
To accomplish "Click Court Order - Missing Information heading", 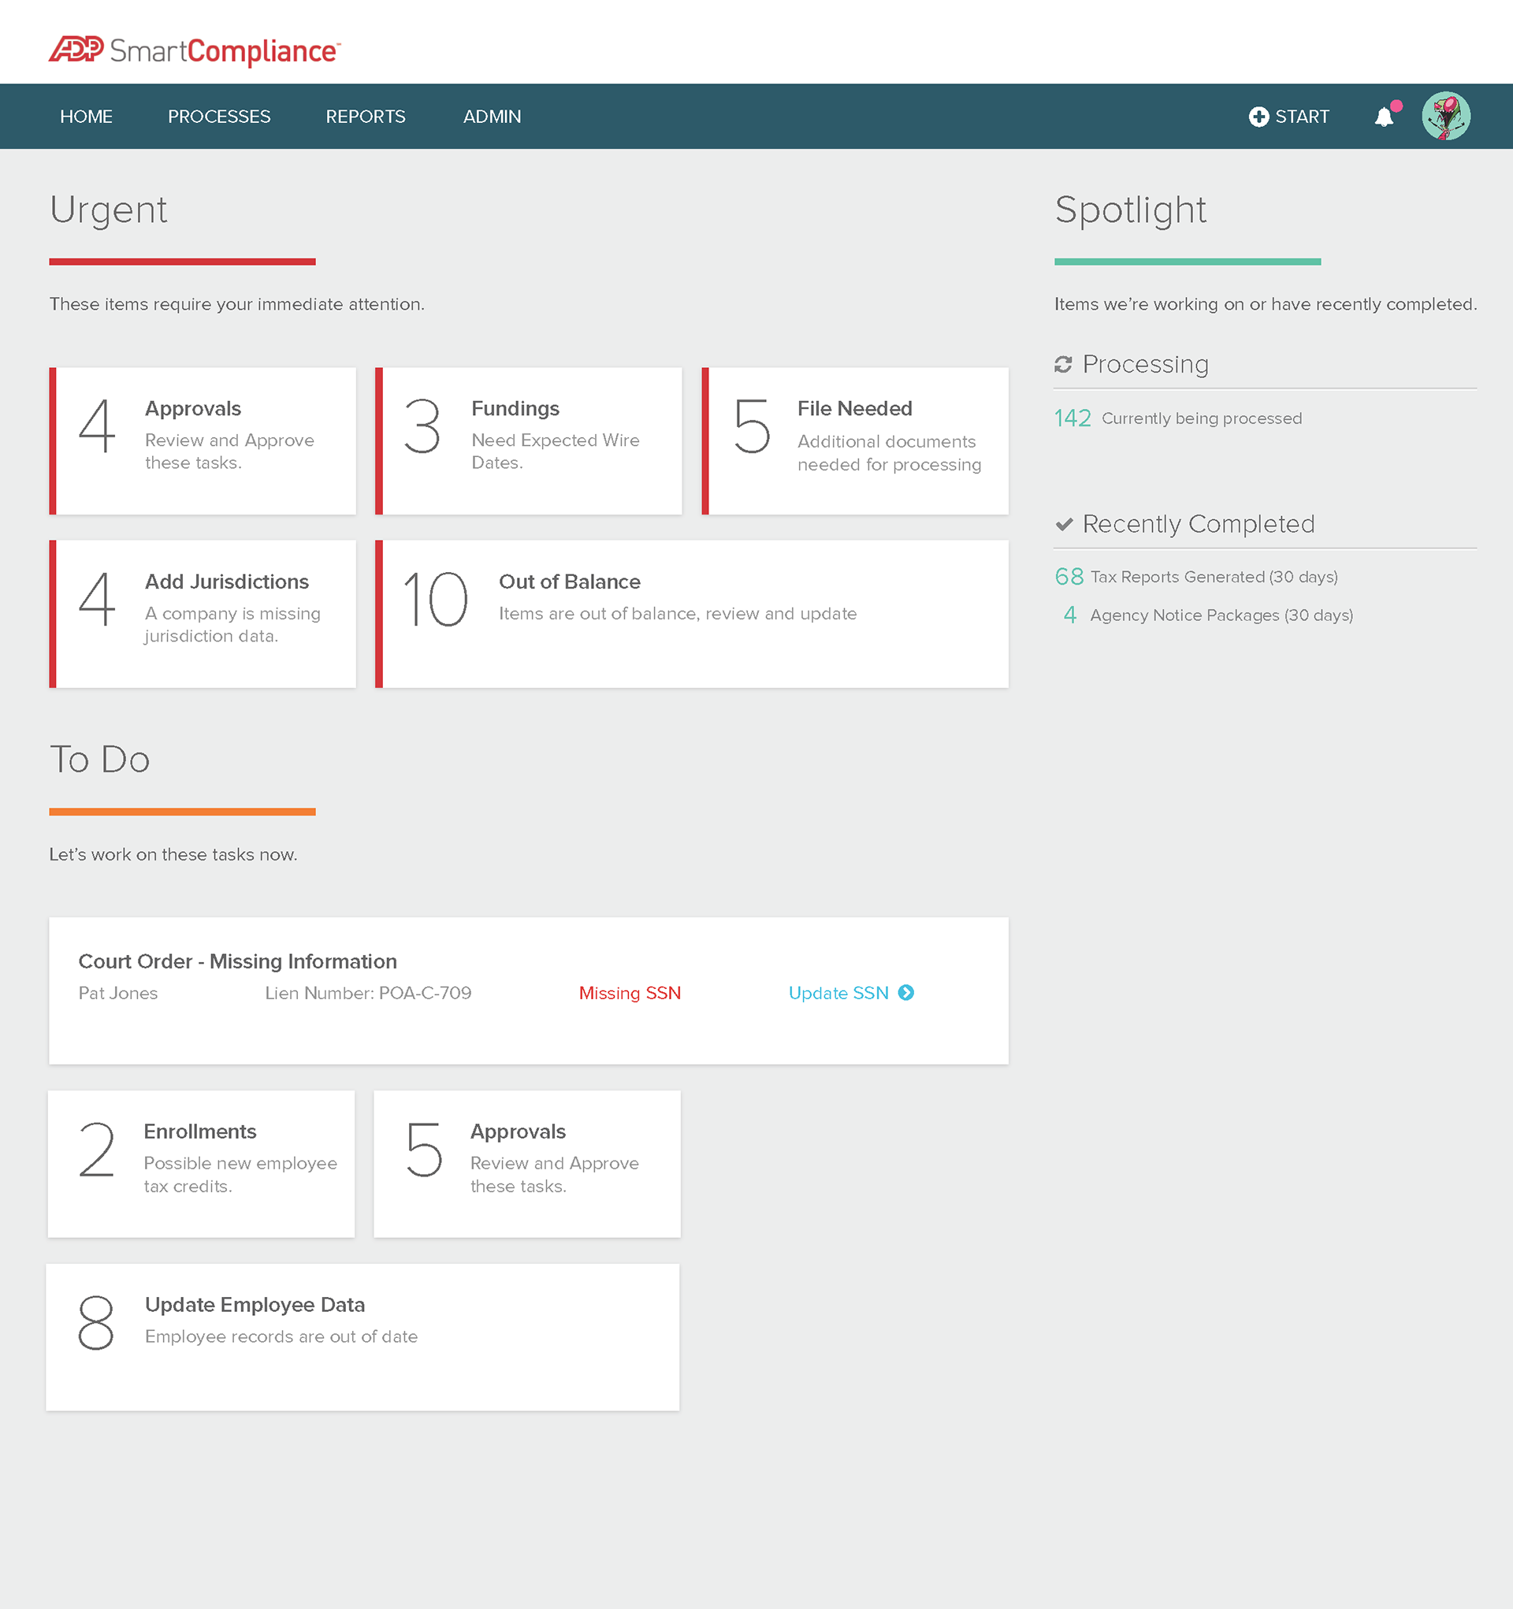I will click(x=237, y=961).
